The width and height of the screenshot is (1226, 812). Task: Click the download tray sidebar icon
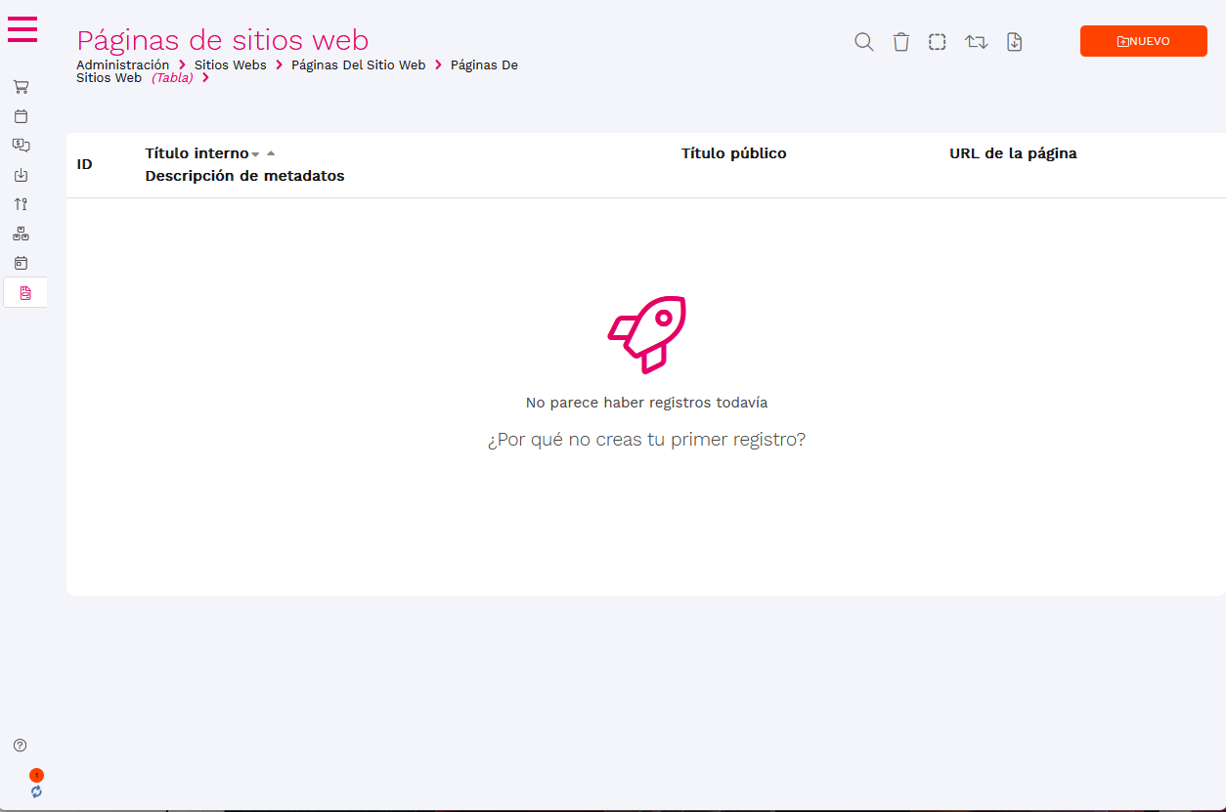pos(21,175)
